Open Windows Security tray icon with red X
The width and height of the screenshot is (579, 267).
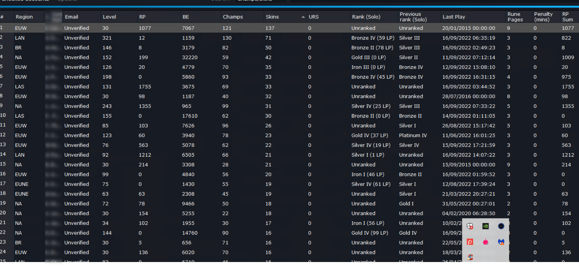pyautogui.click(x=470, y=226)
